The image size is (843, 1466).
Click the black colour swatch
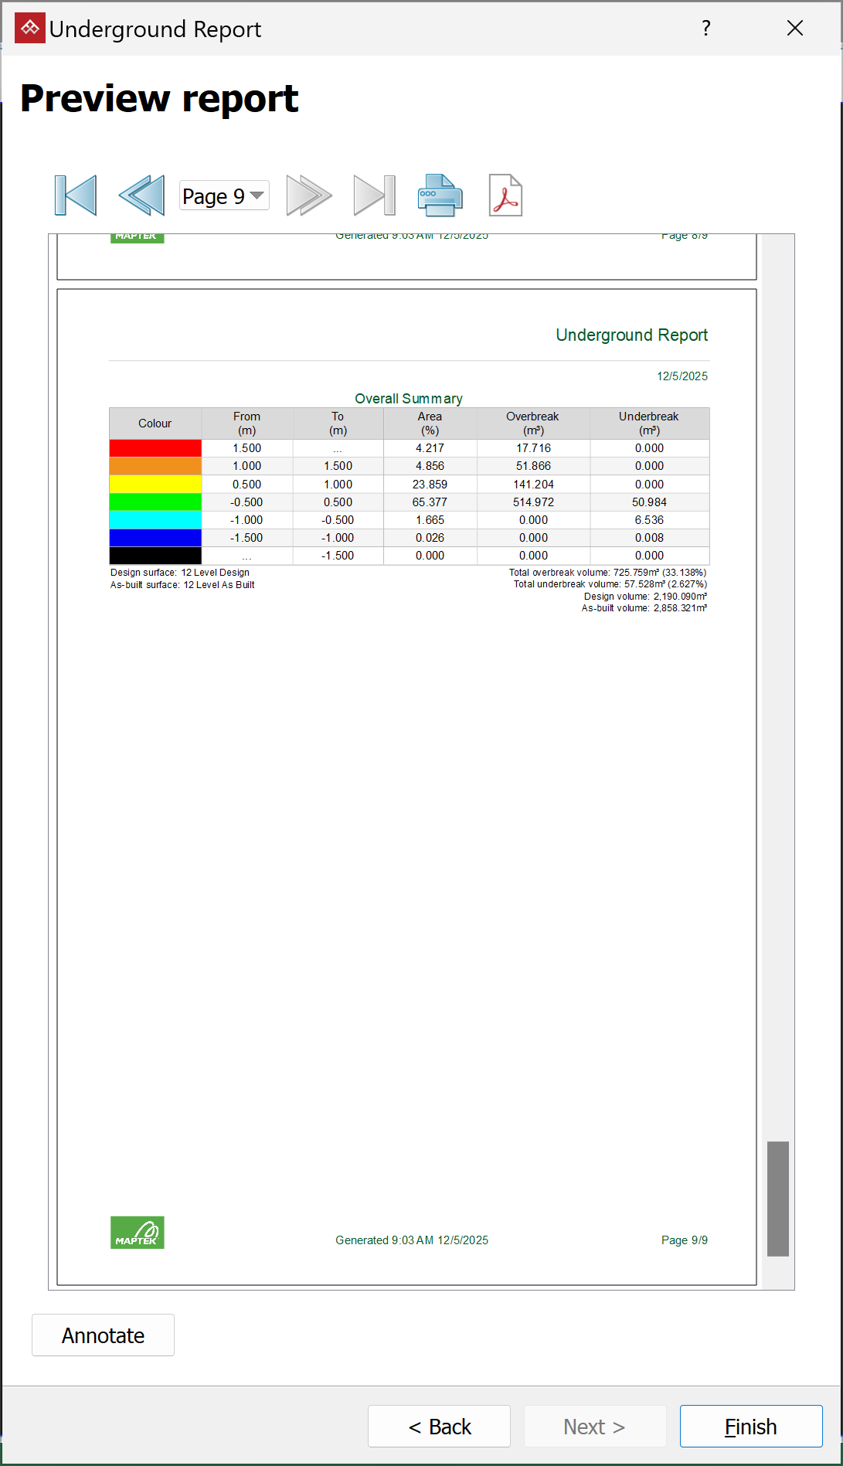click(x=155, y=556)
